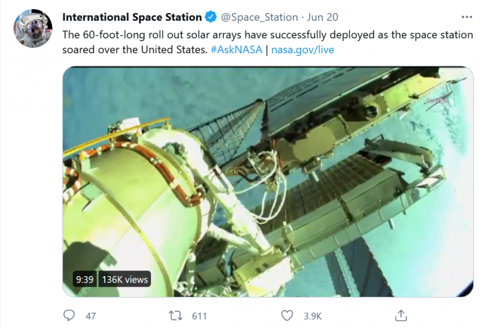
Task: Click the reply speech bubble icon
Action: [69, 316]
